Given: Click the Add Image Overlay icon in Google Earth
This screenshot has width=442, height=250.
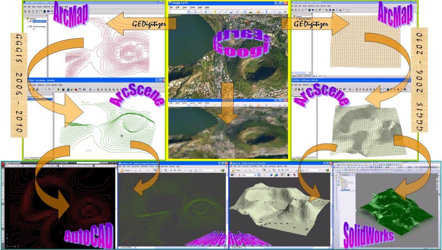Looking at the screenshot, I should point(232,12).
